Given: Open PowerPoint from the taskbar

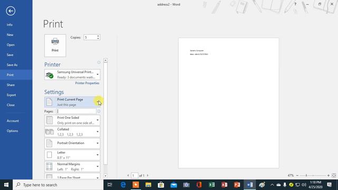Looking at the screenshot, I should (x=237, y=185).
